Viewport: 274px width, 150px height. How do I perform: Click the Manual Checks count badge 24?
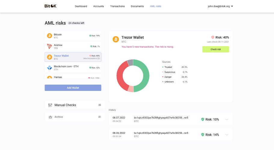point(100,105)
